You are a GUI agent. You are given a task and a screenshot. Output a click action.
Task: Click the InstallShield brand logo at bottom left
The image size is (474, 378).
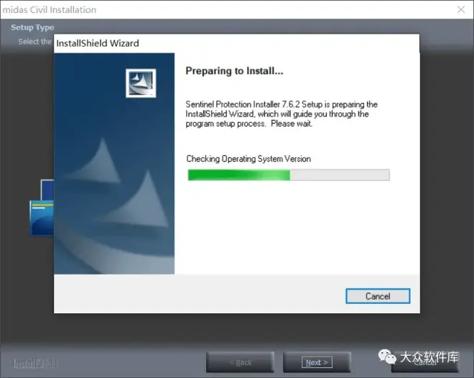tap(35, 363)
